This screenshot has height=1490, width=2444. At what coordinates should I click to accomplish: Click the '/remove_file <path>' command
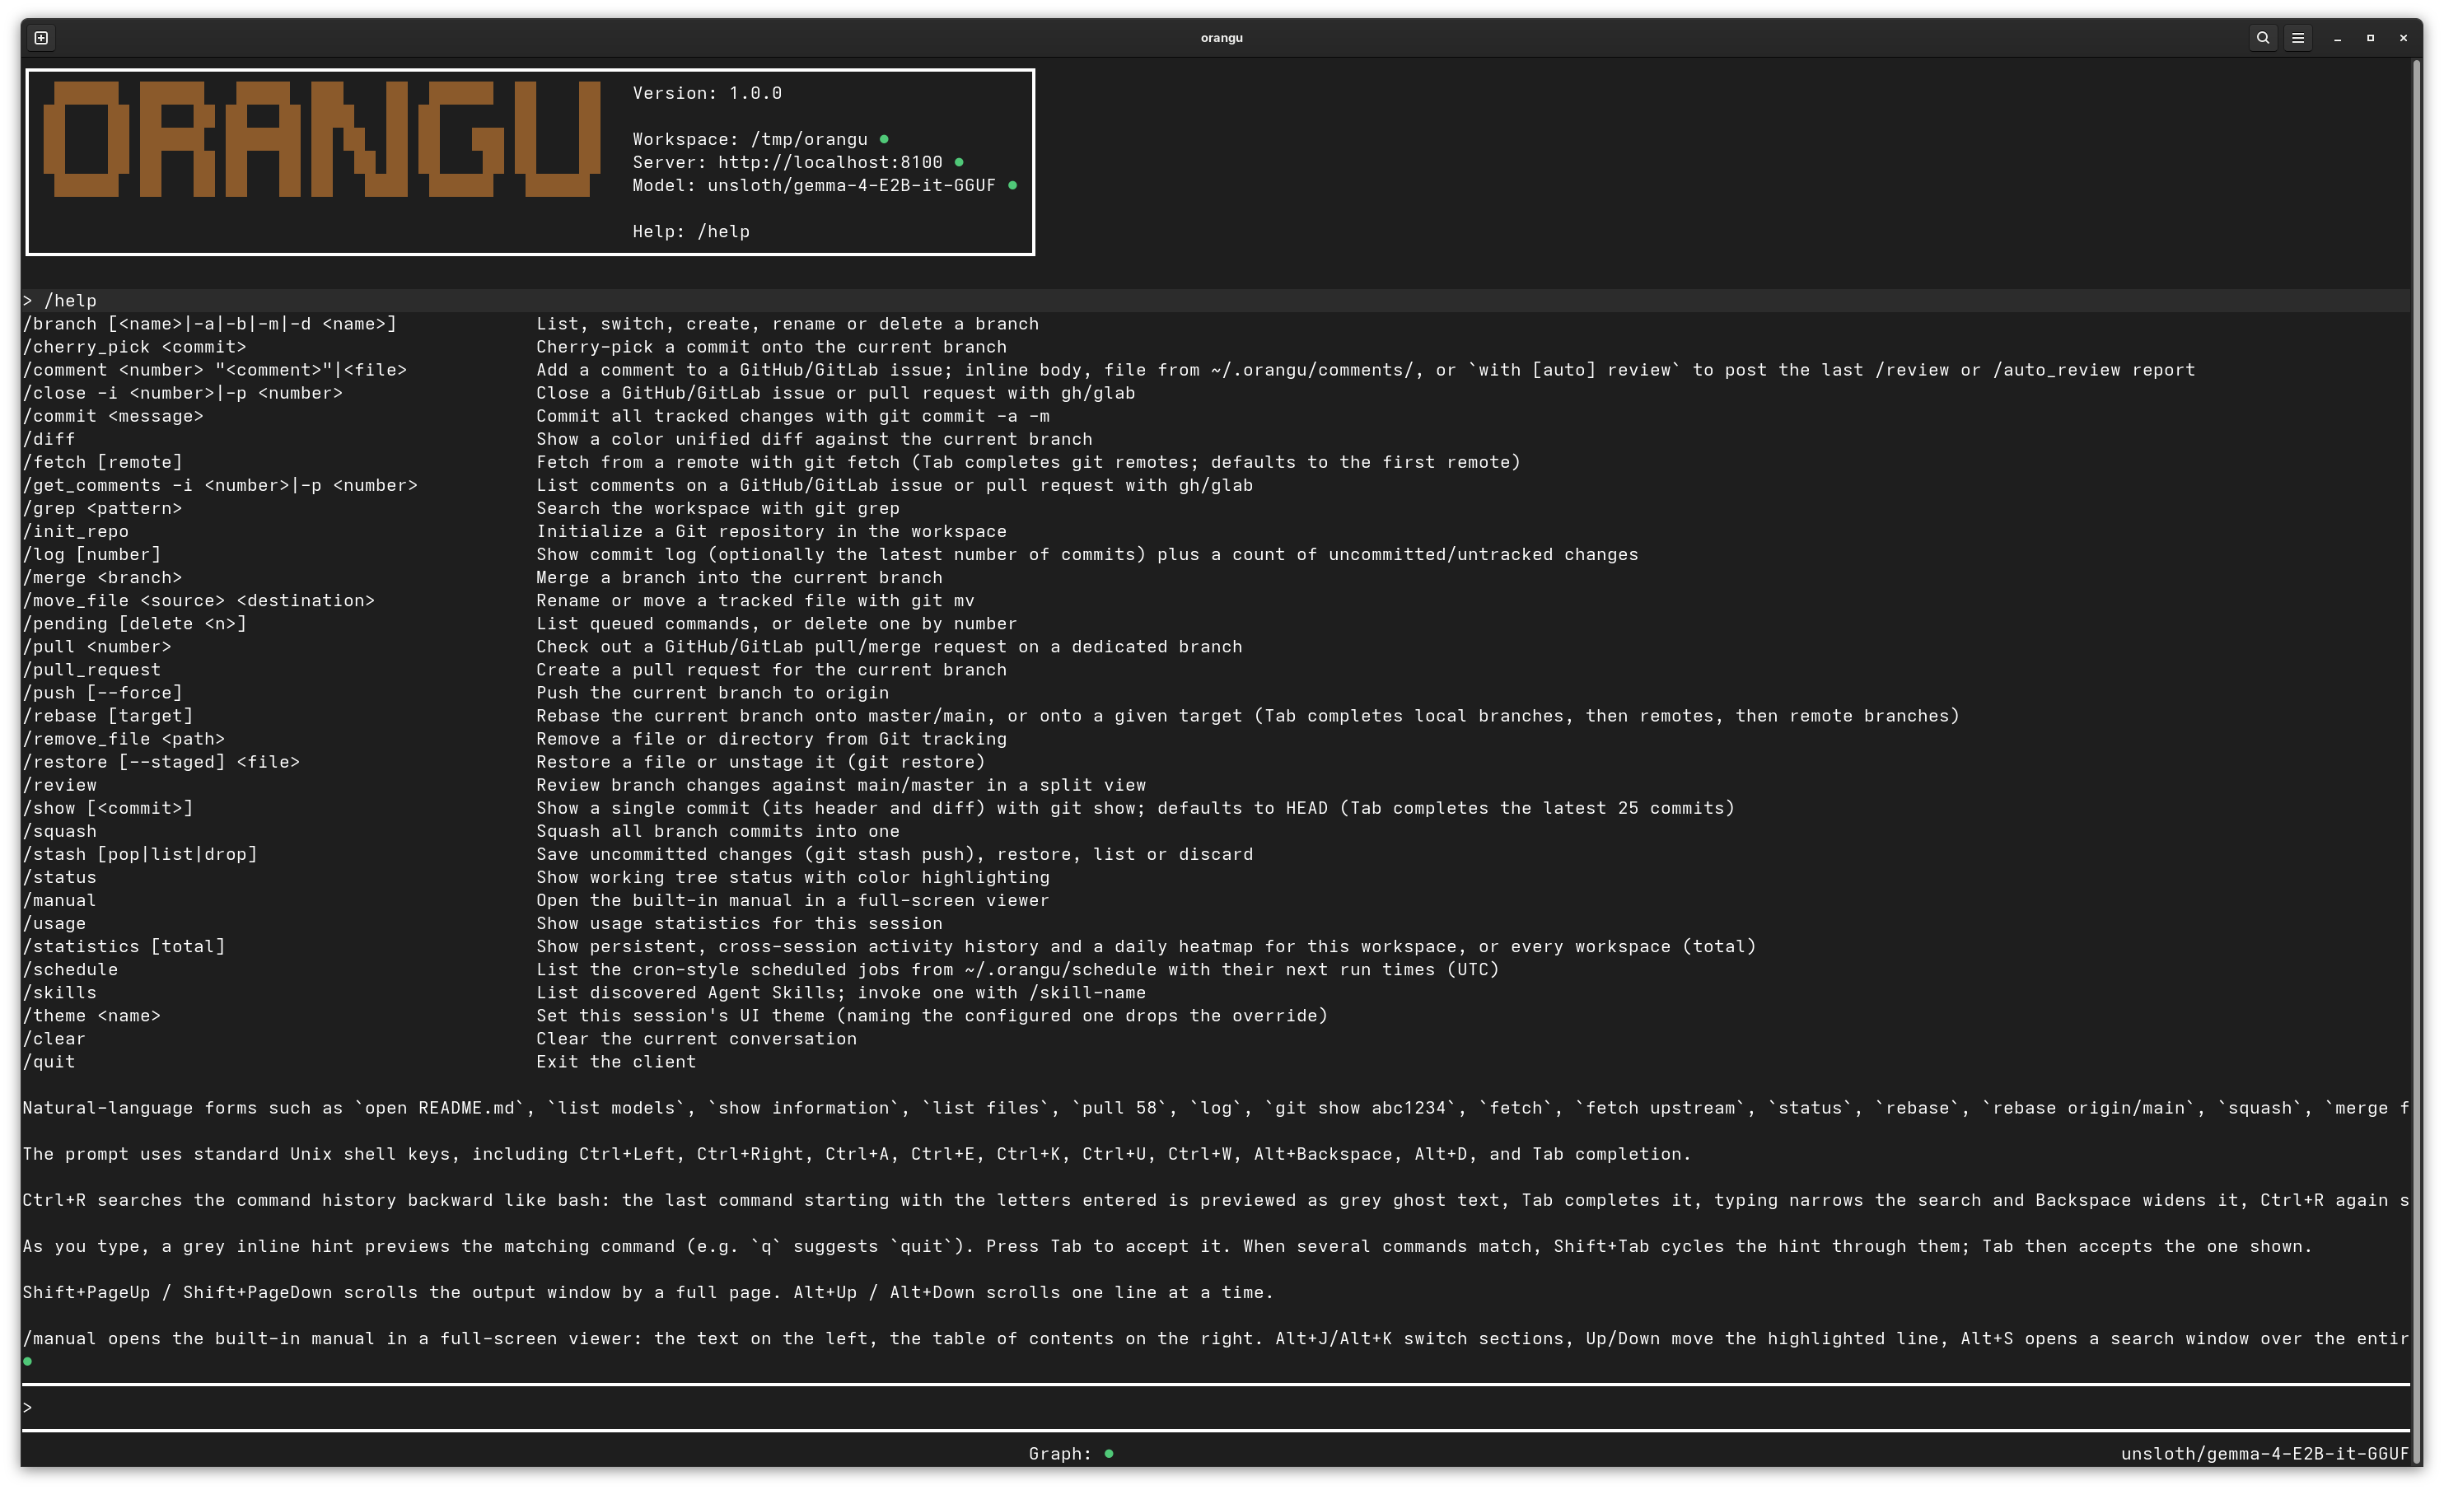pyautogui.click(x=123, y=739)
